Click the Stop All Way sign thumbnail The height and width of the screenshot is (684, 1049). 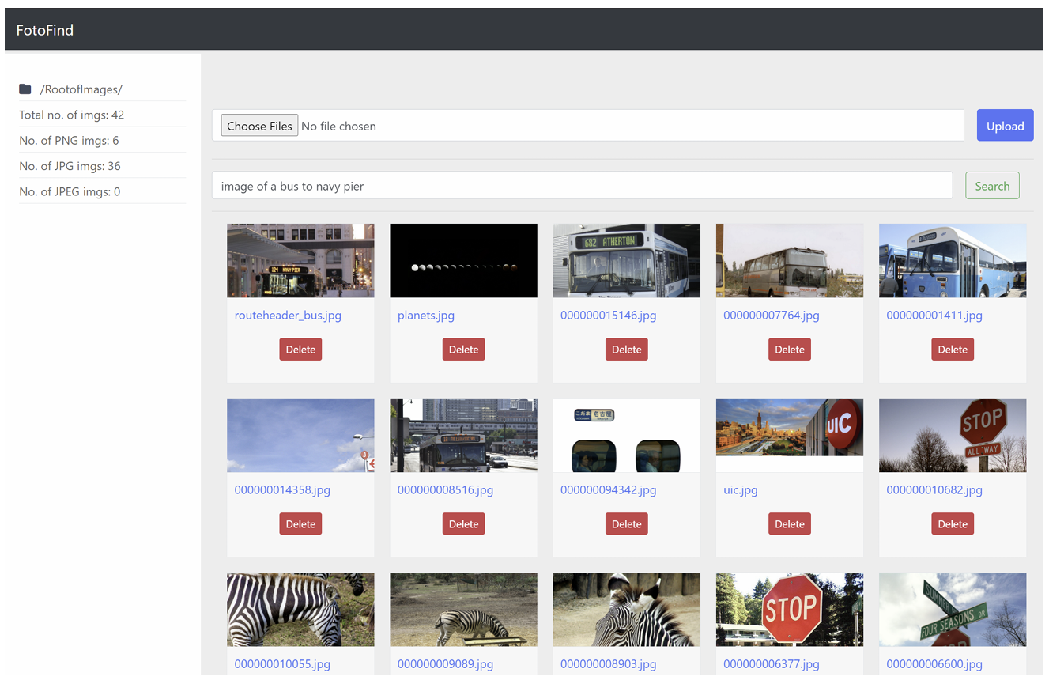tap(952, 435)
